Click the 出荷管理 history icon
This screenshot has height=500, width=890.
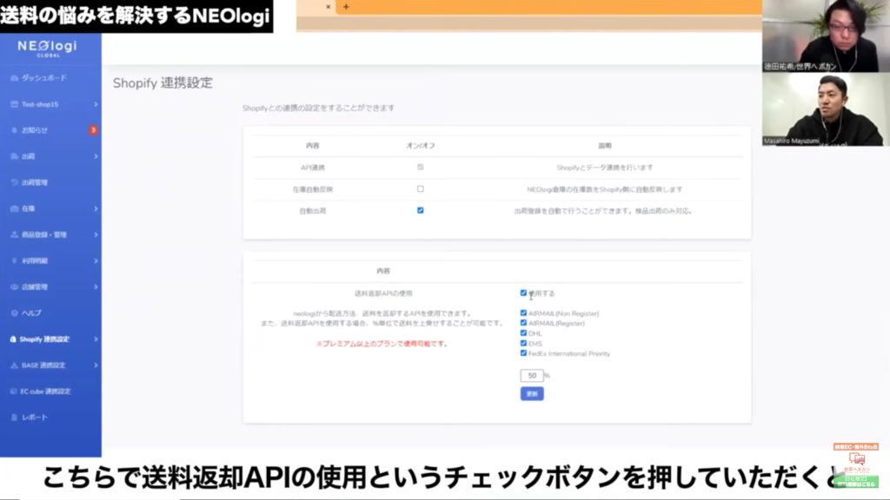pyautogui.click(x=14, y=182)
